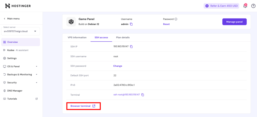Click the Refer & Earn 450 USD badge
This screenshot has height=117, width=257.
coord(221,6)
